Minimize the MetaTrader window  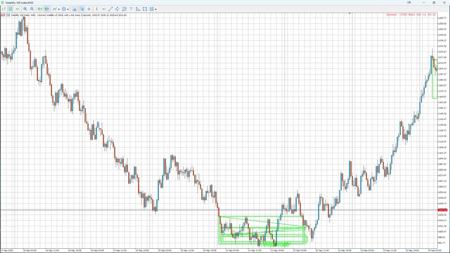(424, 3)
